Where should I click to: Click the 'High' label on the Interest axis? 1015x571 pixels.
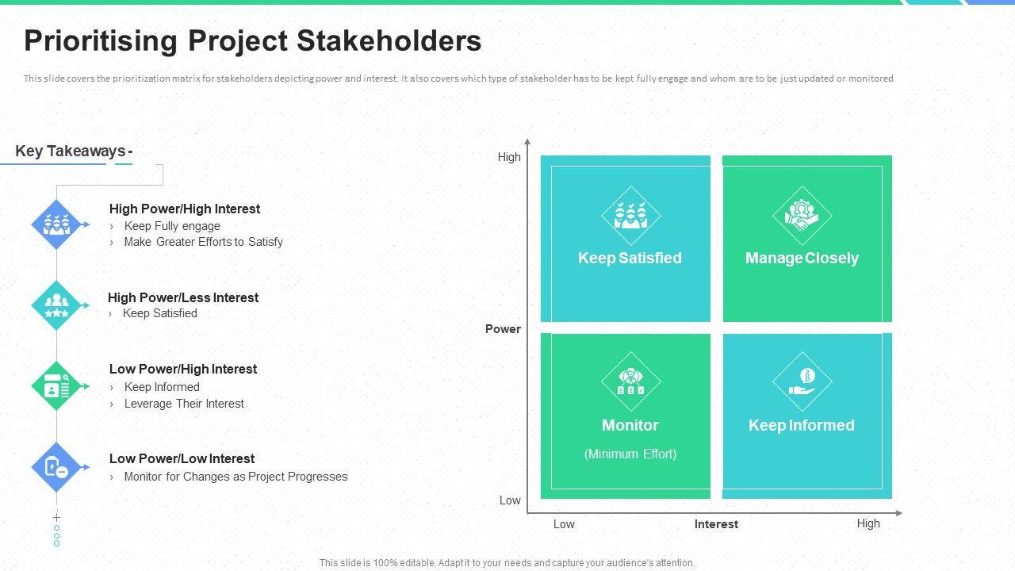(868, 523)
